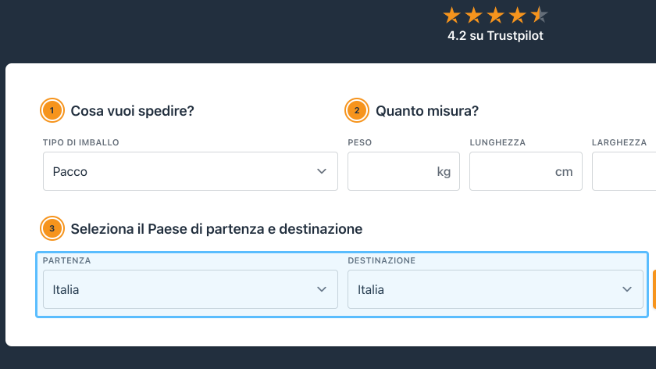656x369 pixels.
Task: Click the 'Seleziona il Paese di partenza' heading
Action: (x=216, y=229)
